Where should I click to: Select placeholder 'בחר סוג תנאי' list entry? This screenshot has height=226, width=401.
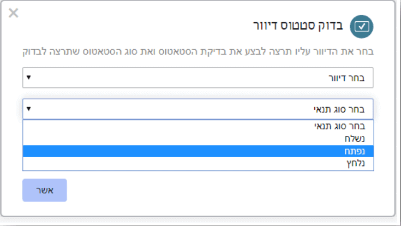198,126
